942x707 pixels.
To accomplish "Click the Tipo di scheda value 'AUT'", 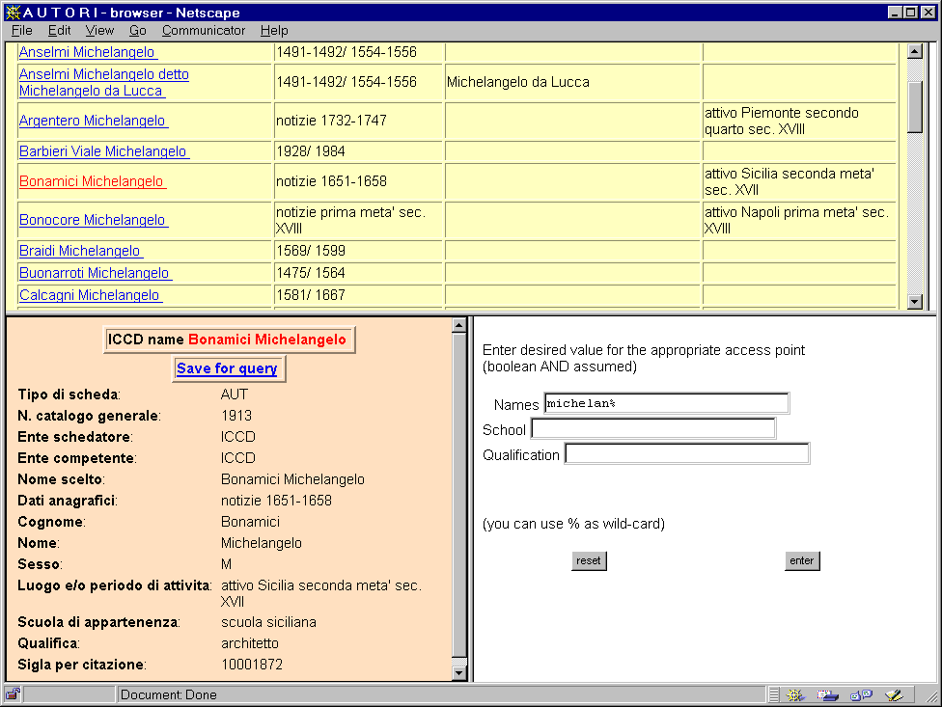I will point(235,394).
